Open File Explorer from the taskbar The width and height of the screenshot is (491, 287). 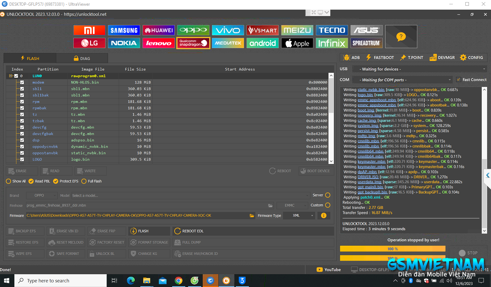(146, 281)
